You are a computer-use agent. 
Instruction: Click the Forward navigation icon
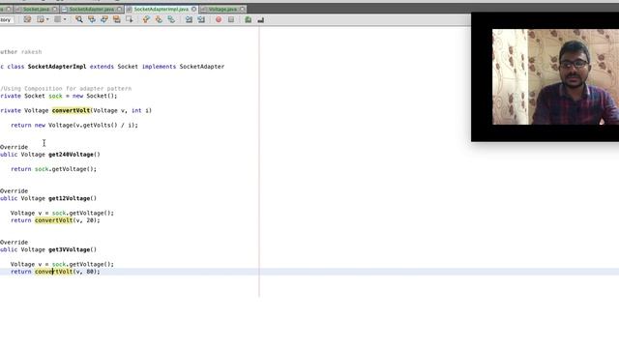(x=58, y=19)
